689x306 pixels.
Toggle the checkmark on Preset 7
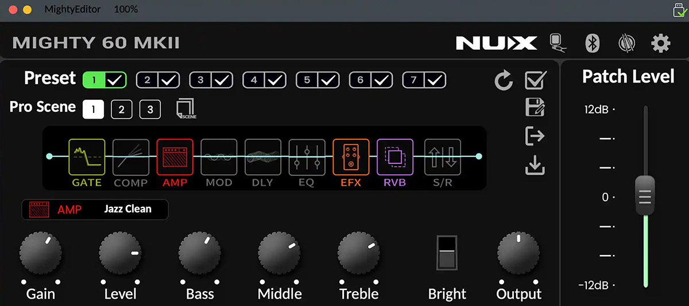[435, 80]
